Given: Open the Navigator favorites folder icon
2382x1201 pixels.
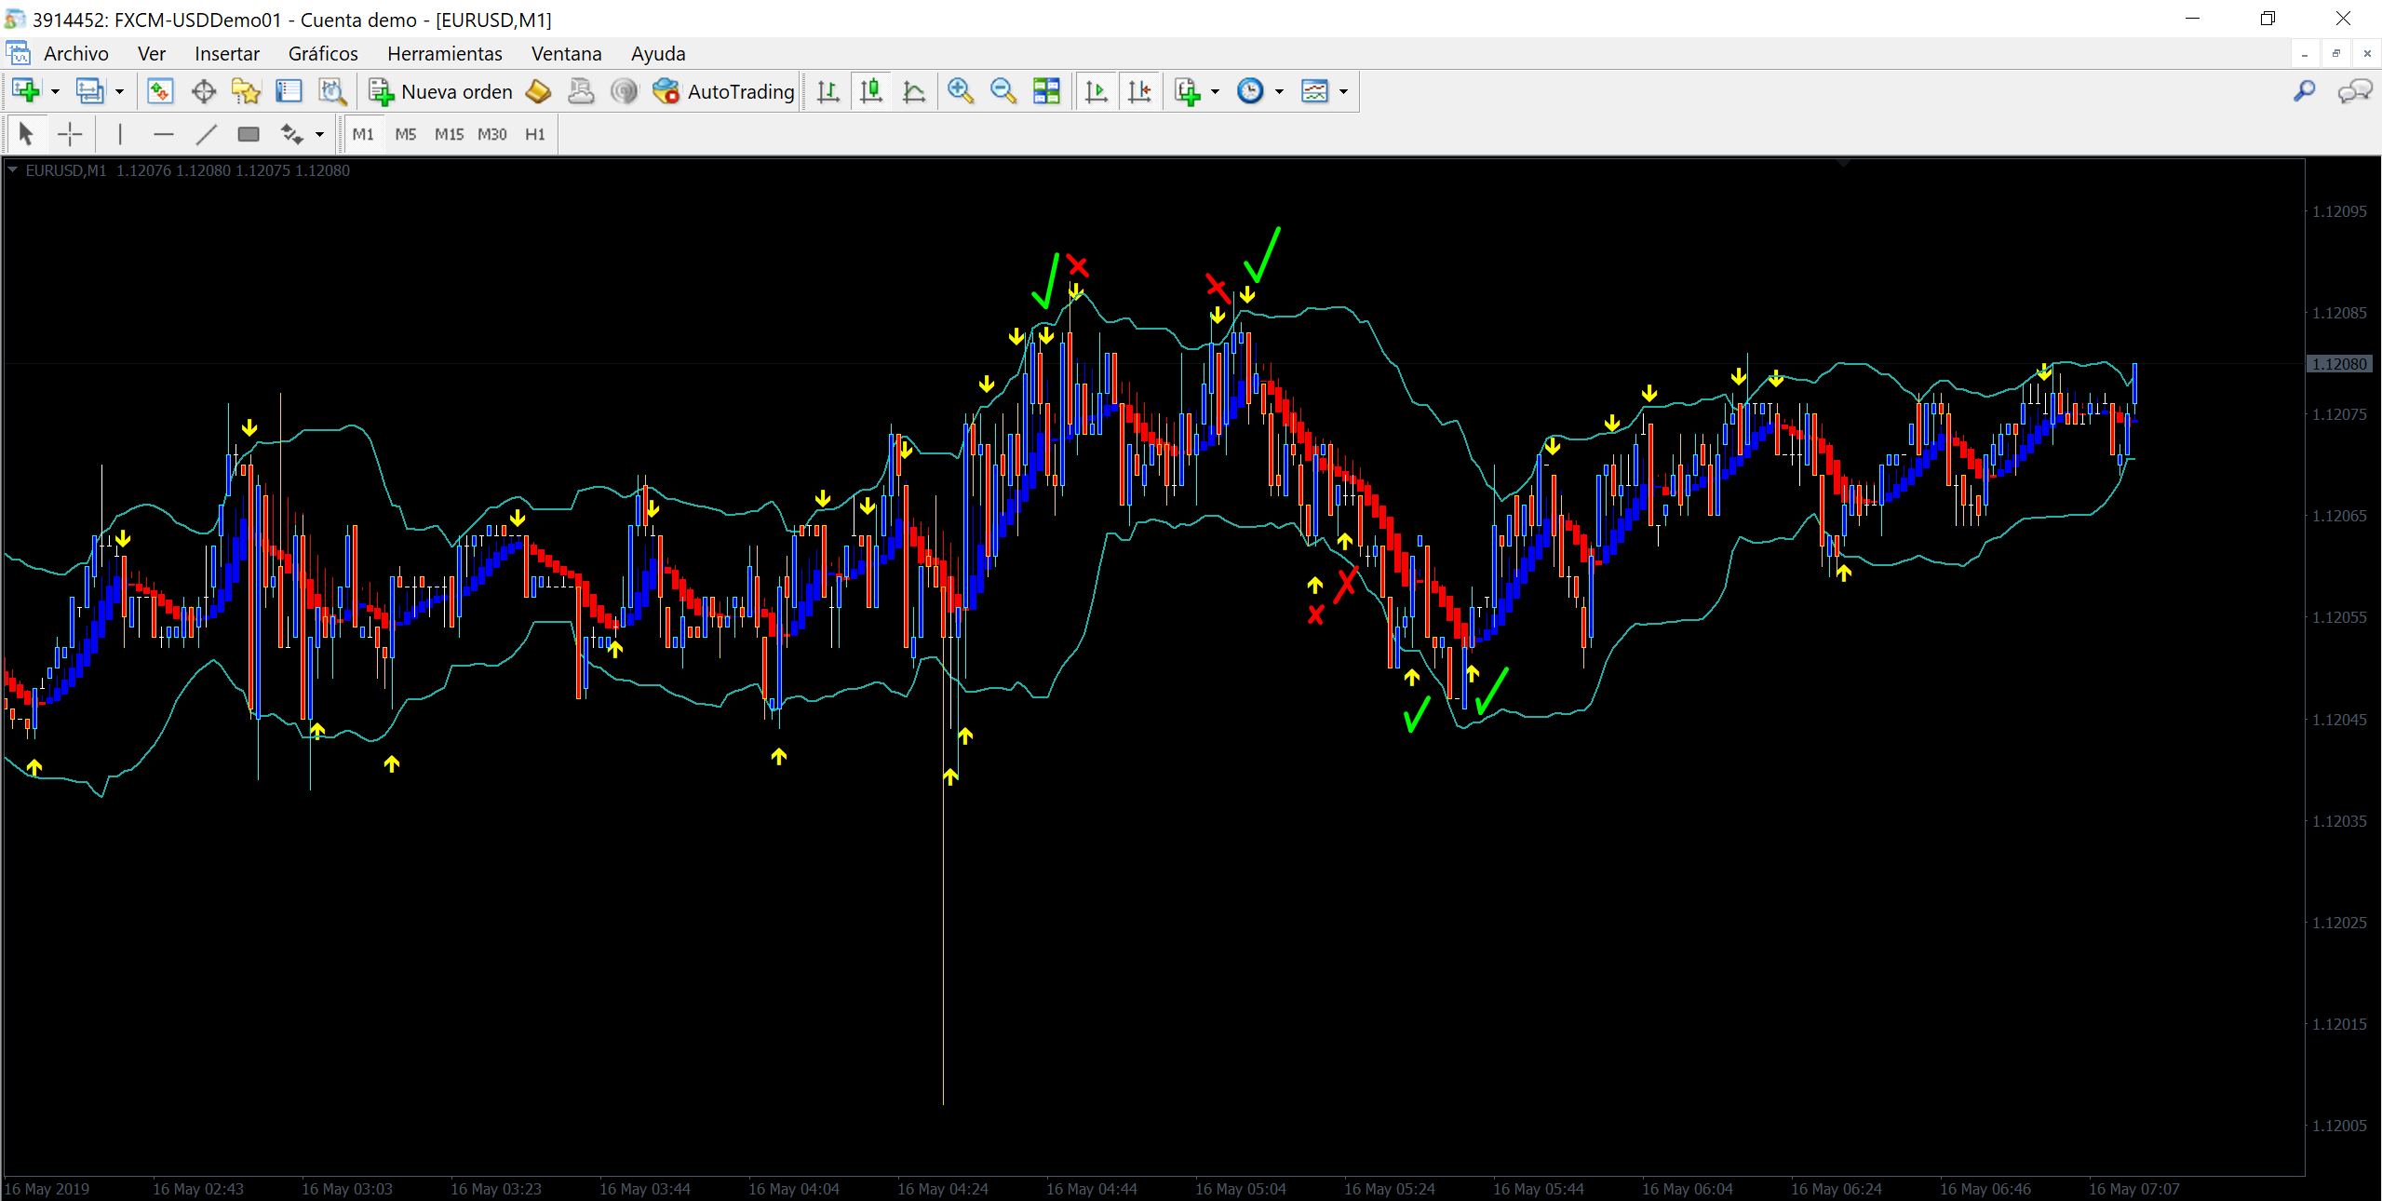Looking at the screenshot, I should 246,91.
